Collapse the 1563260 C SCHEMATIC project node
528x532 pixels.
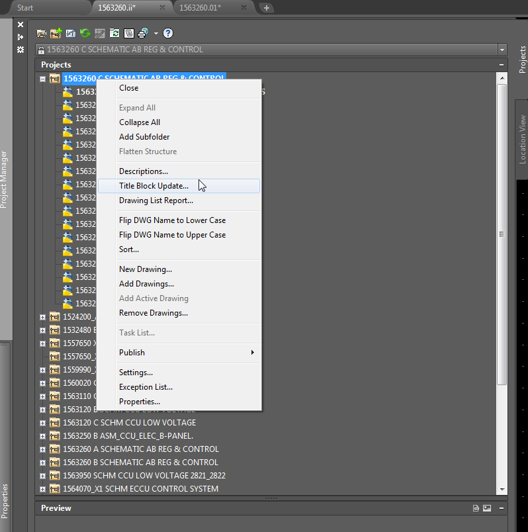point(42,79)
